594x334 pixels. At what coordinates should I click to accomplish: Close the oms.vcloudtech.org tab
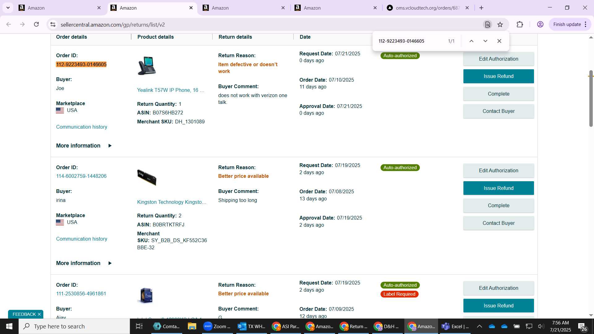pos(467,8)
